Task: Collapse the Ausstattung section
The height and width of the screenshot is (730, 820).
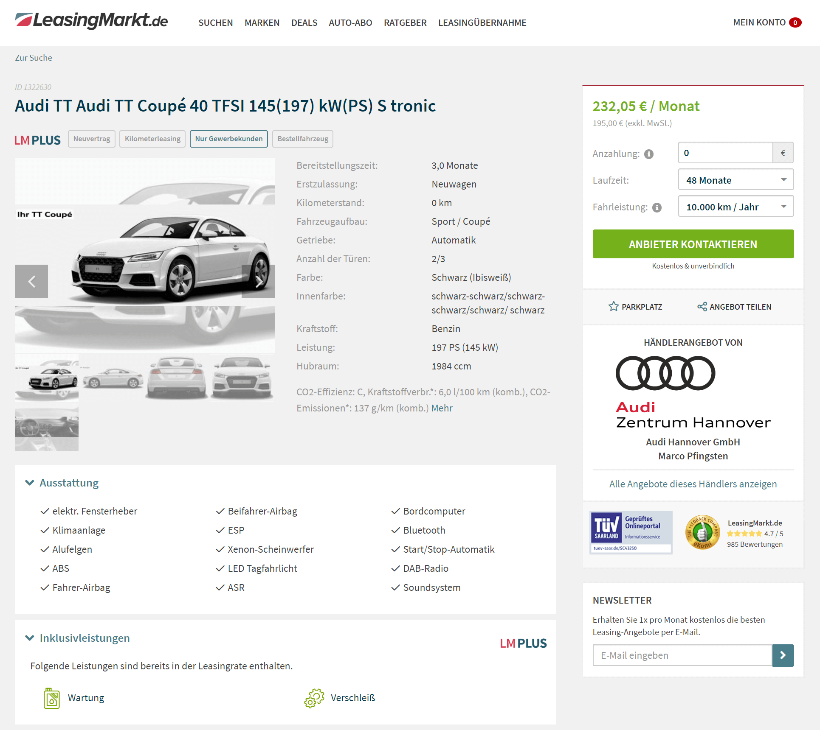Action: tap(62, 483)
